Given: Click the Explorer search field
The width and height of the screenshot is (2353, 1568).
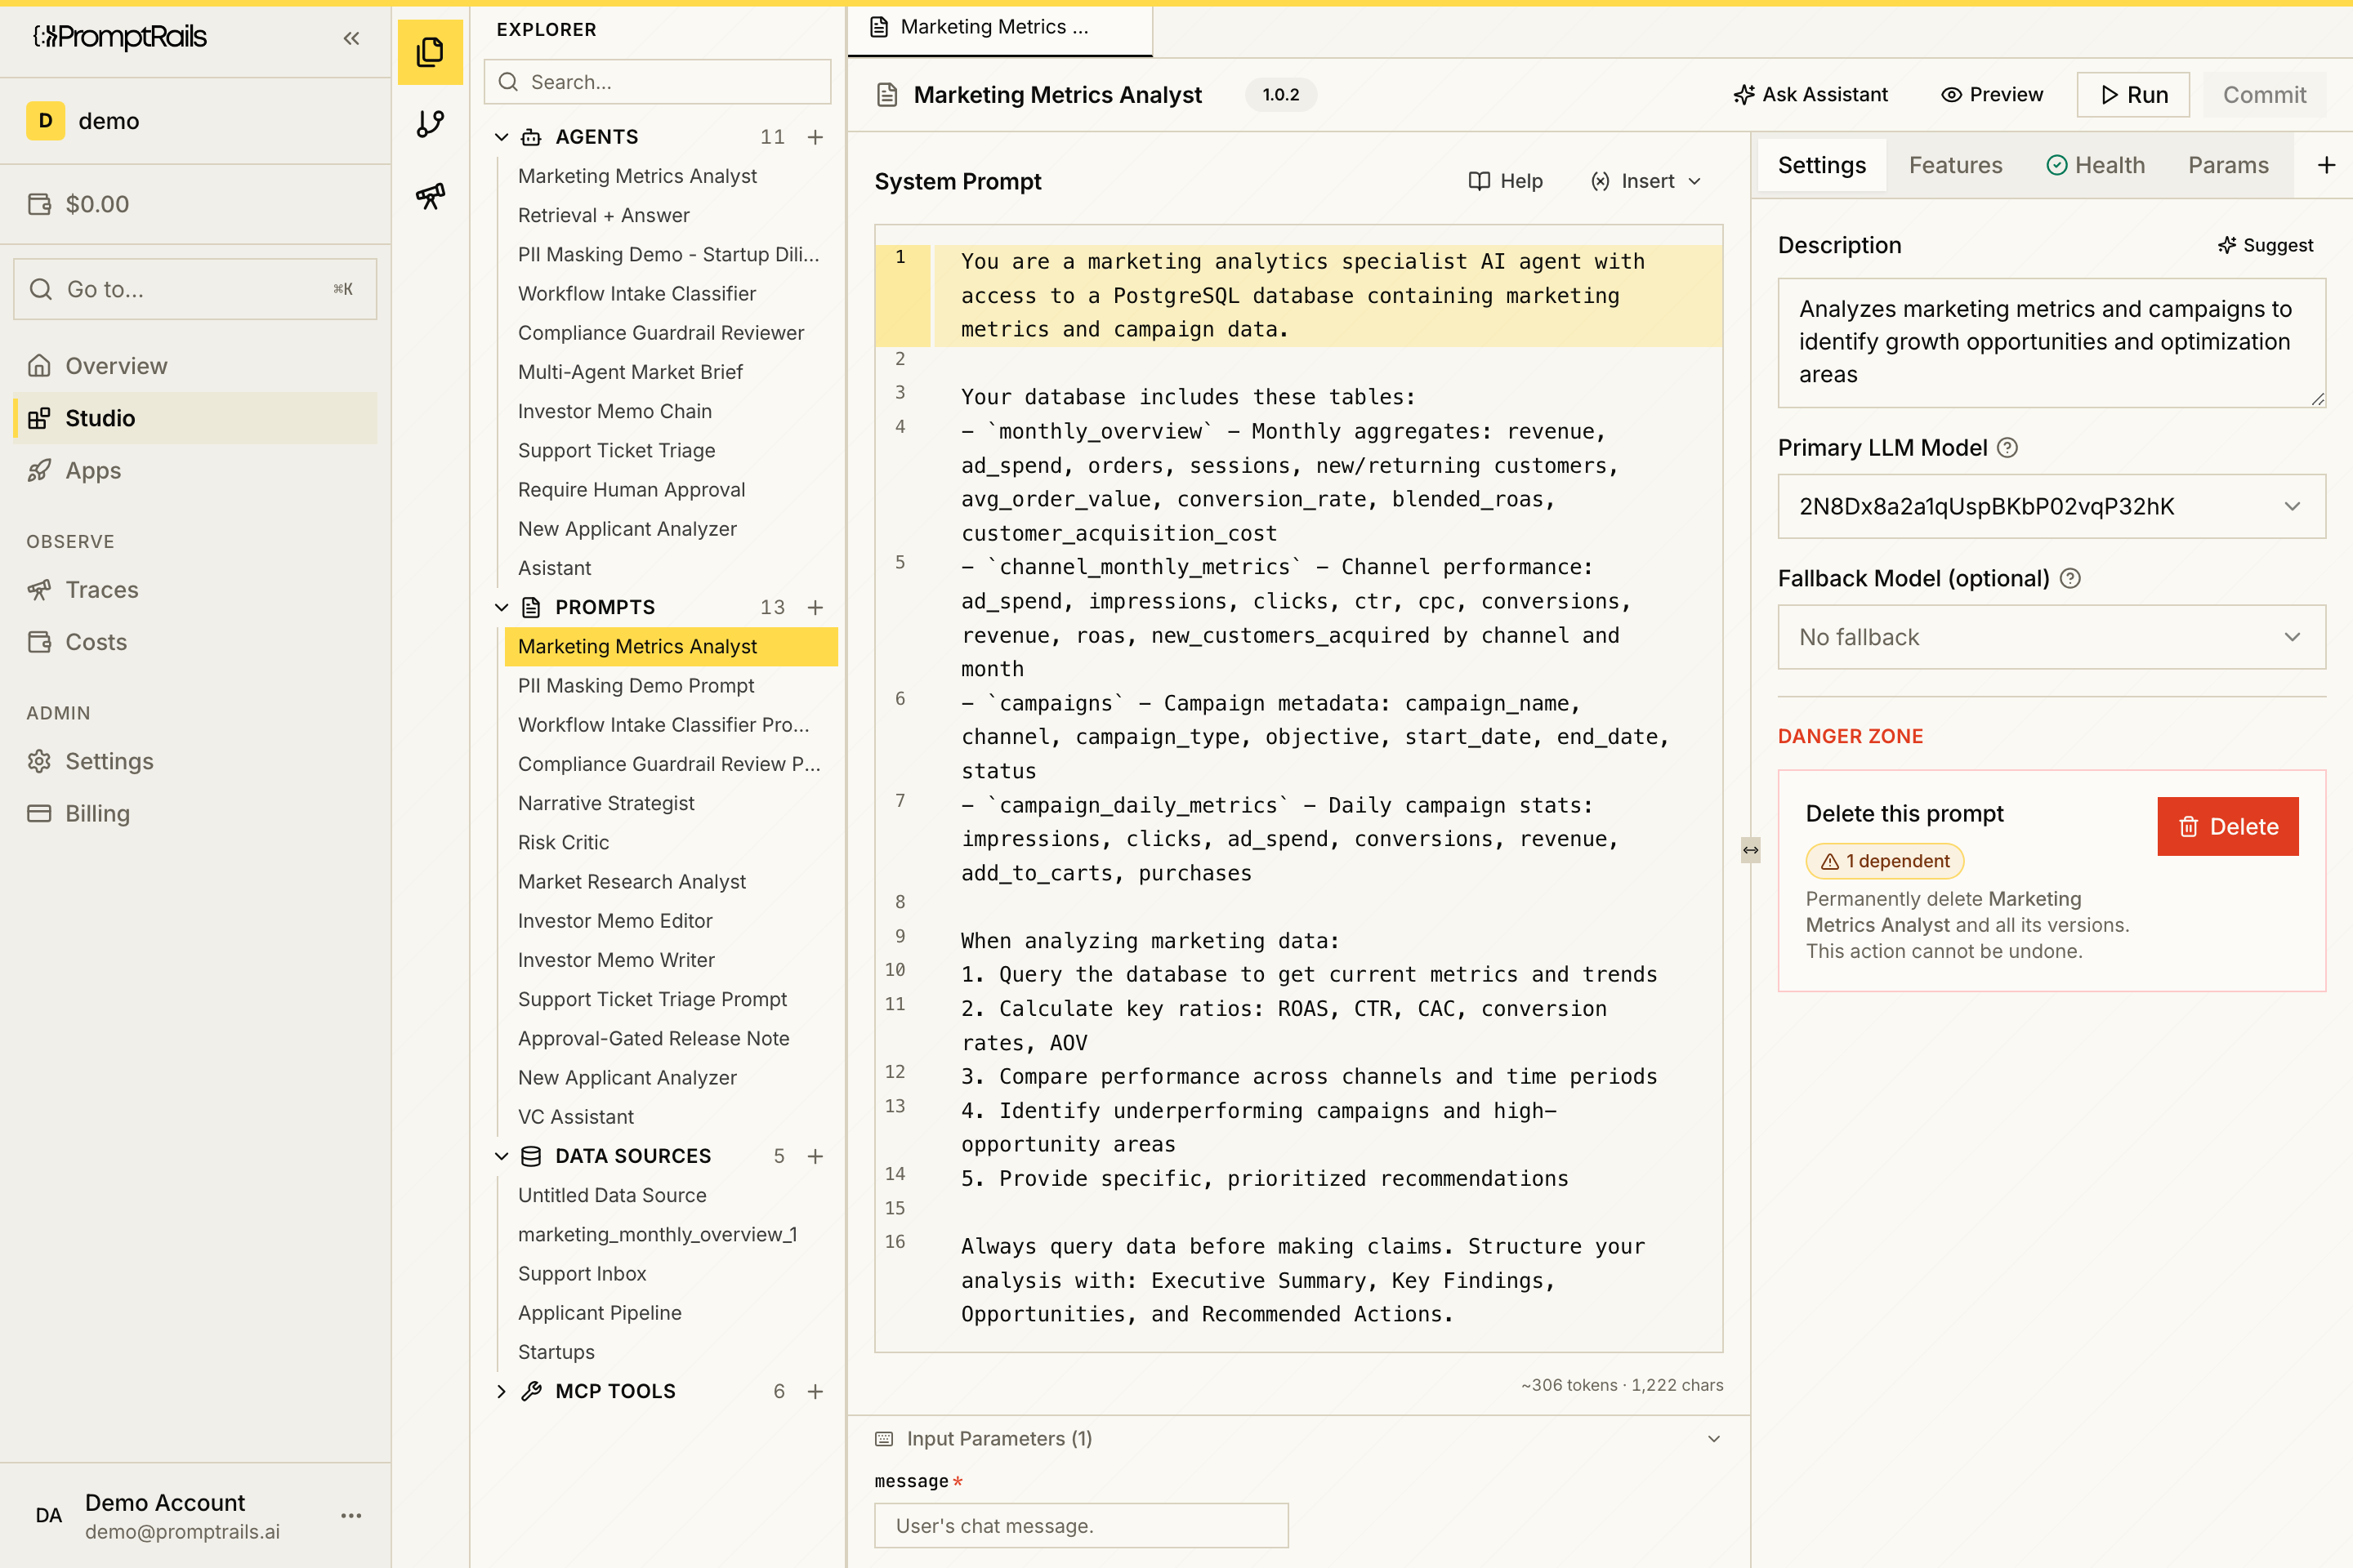Looking at the screenshot, I should 657,82.
